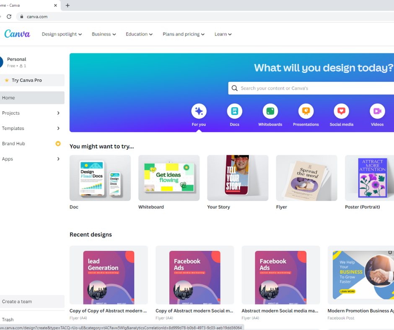Expand the Learn menu
394x330 pixels.
223,34
